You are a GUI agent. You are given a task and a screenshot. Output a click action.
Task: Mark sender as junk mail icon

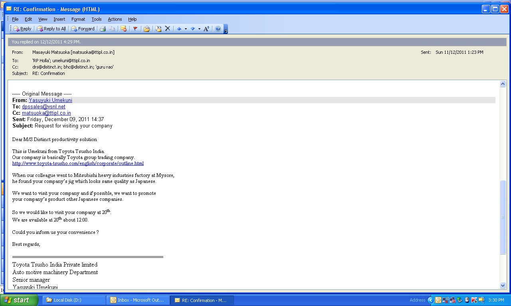(x=123, y=29)
